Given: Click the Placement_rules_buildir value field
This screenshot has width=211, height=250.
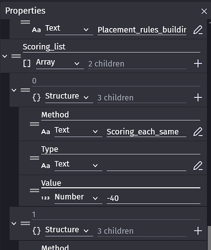Looking at the screenshot, I should tap(142, 30).
